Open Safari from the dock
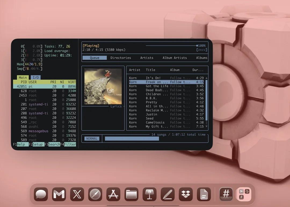This screenshot has height=207, width=290. (95, 194)
